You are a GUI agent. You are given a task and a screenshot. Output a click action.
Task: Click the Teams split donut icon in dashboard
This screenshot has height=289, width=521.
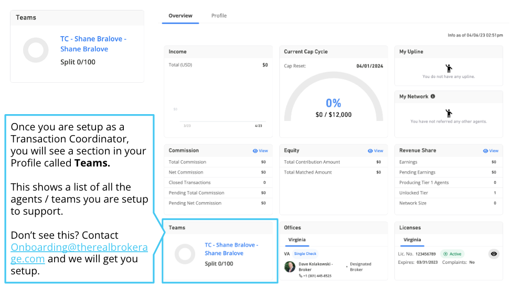click(185, 254)
